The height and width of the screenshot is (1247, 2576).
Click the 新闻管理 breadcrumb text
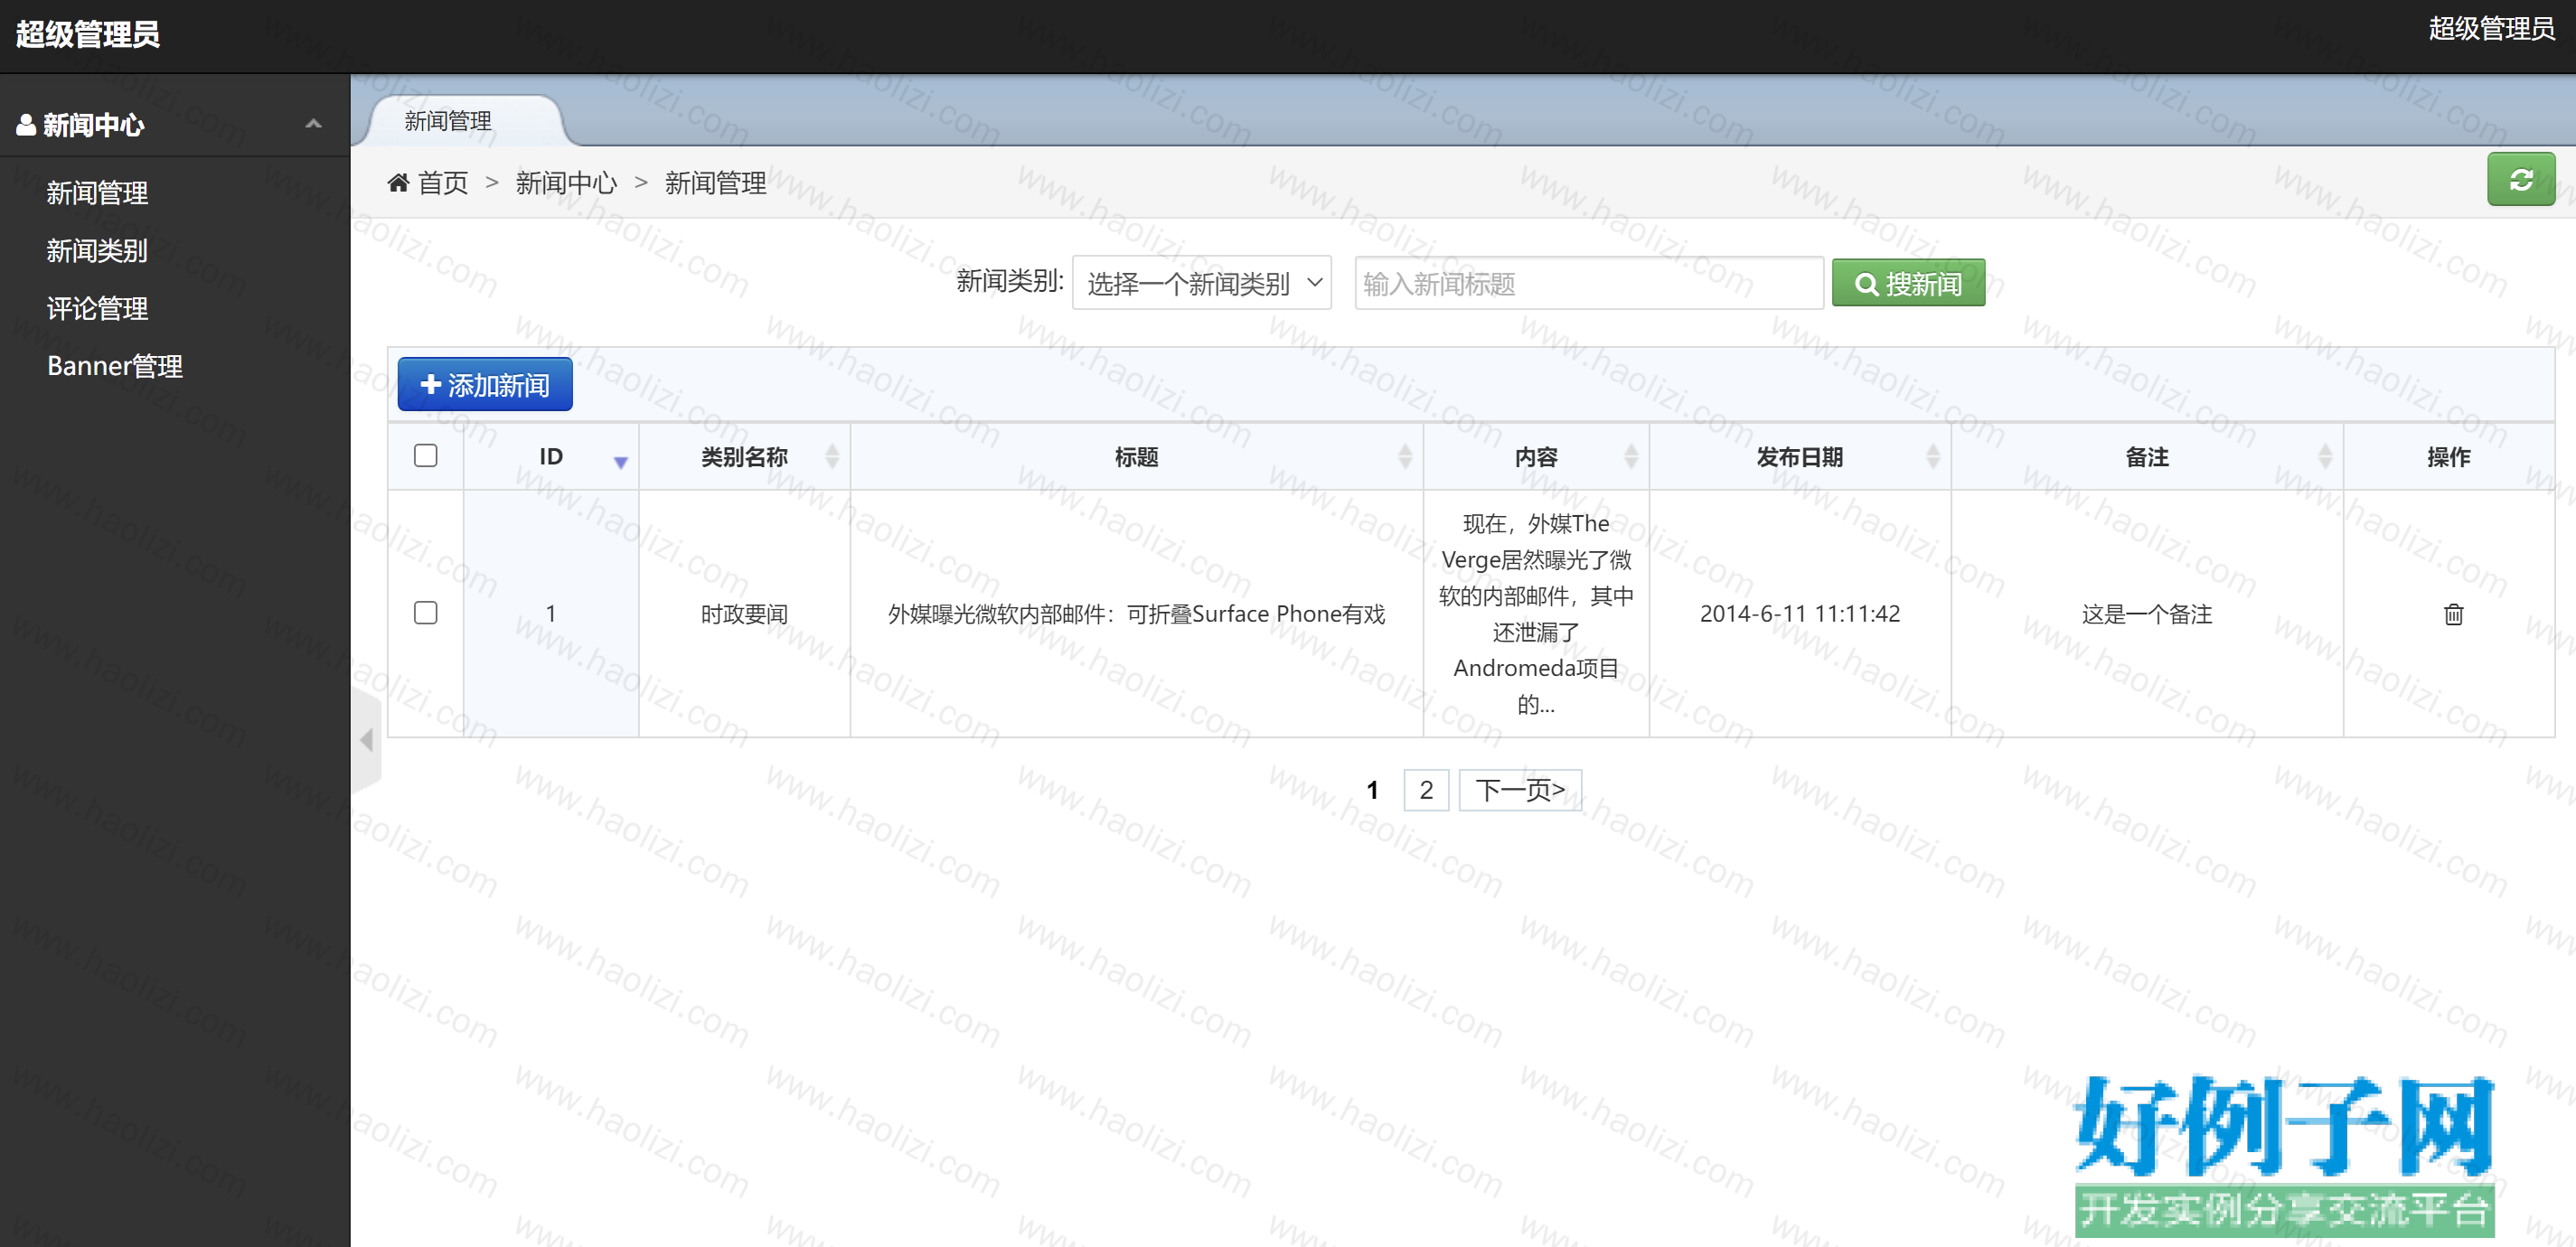point(715,183)
